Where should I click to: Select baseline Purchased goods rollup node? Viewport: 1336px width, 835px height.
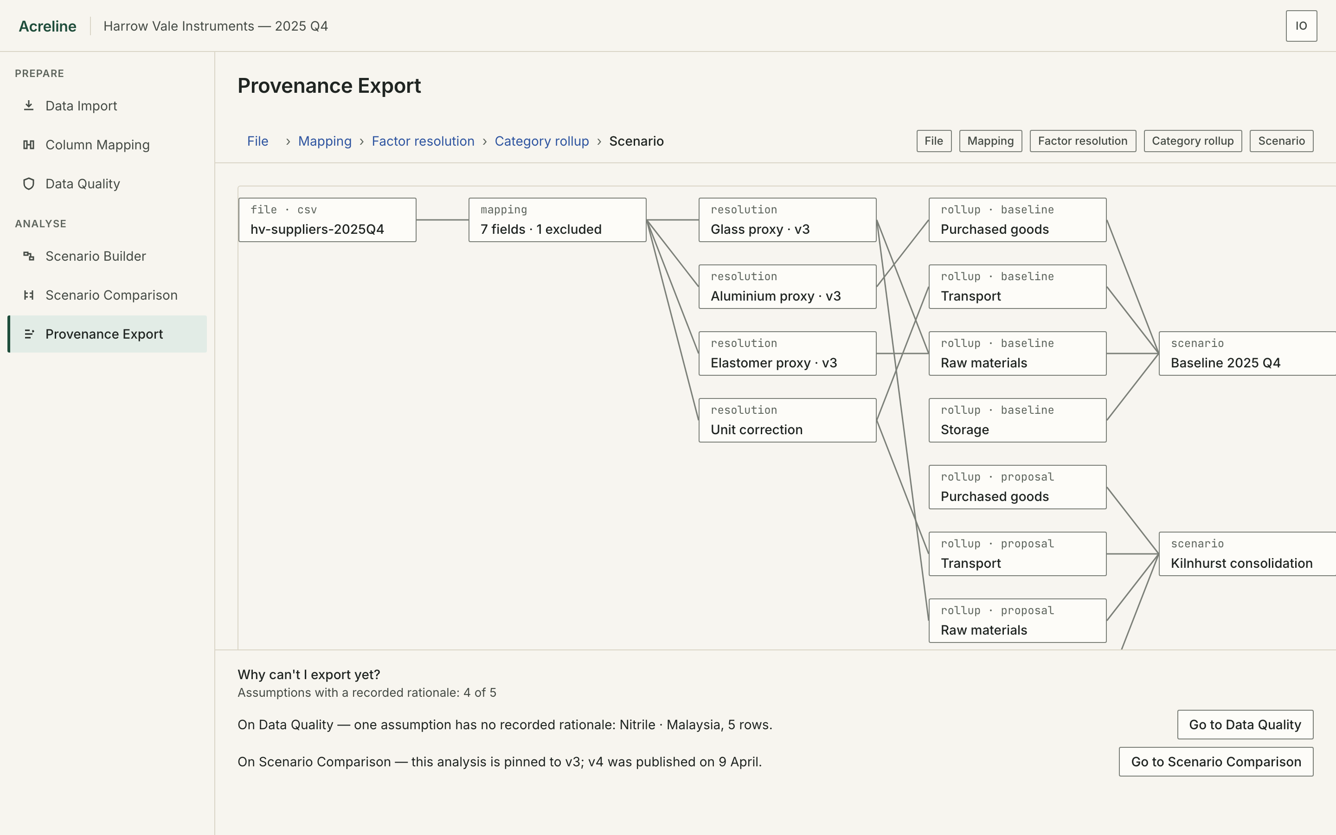pos(1017,220)
